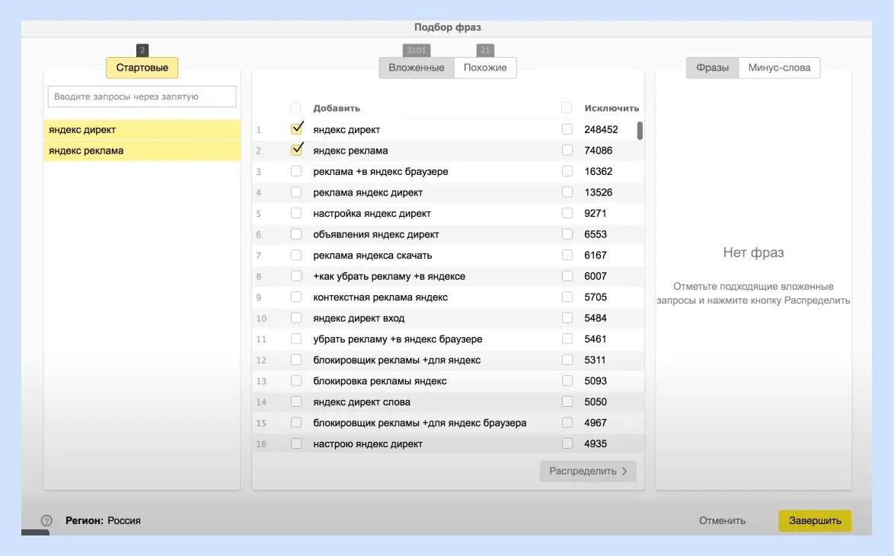This screenshot has width=894, height=556.
Task: Click the count badge 3101 above Вложенные
Action: tap(417, 50)
